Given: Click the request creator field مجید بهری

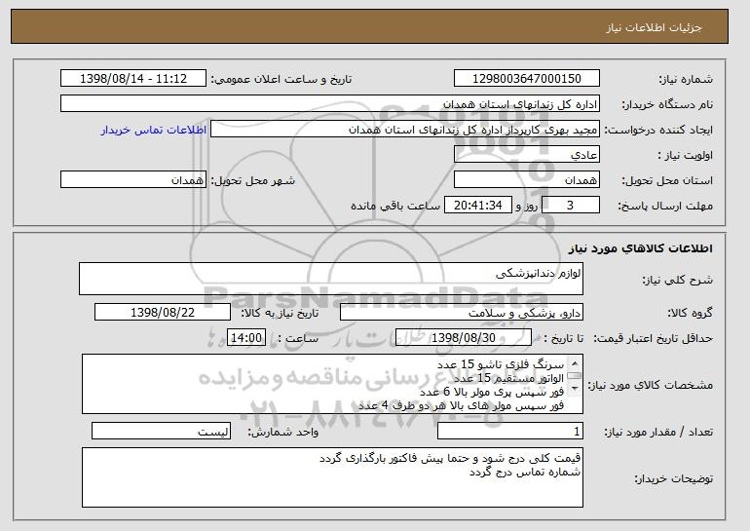Looking at the screenshot, I should (405, 130).
